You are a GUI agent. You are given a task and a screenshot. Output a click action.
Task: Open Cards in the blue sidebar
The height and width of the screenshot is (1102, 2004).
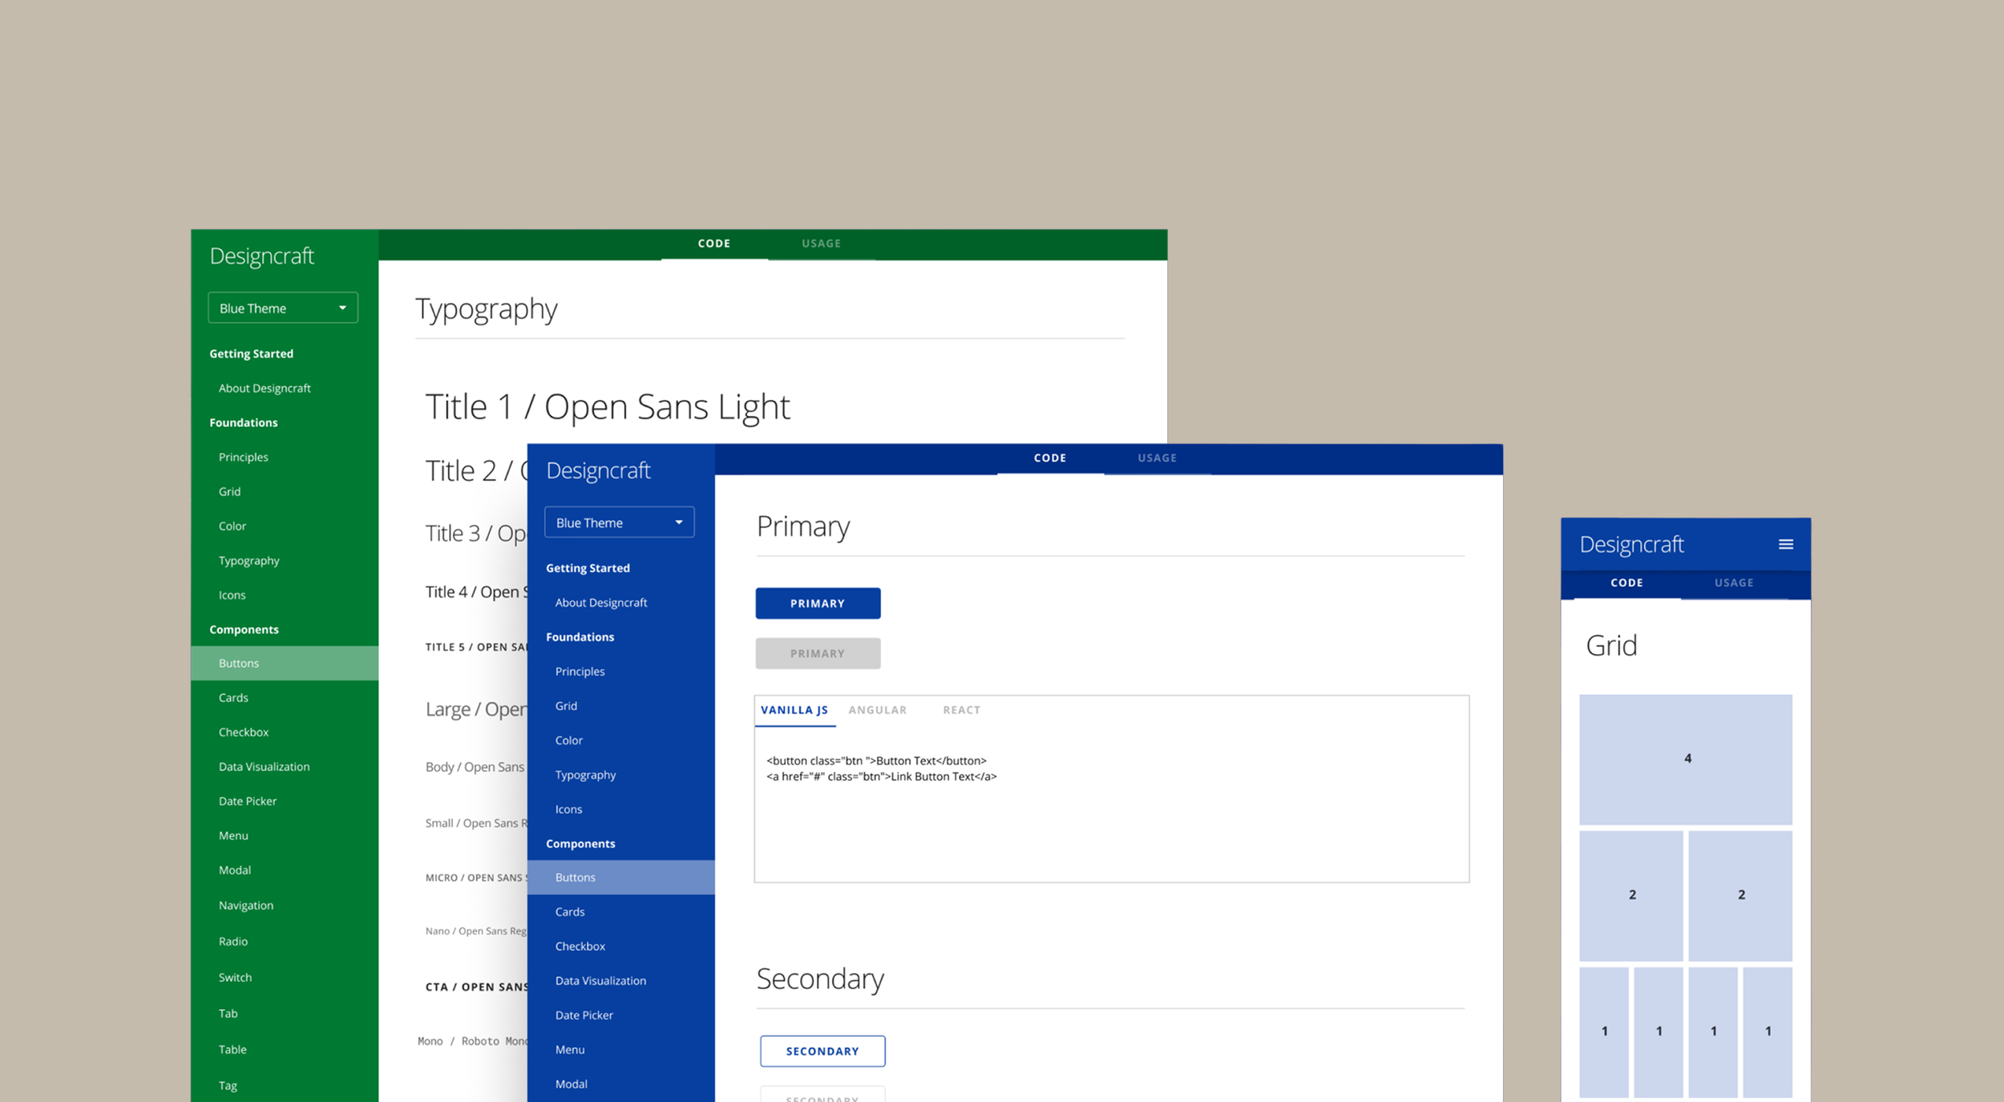[570, 912]
